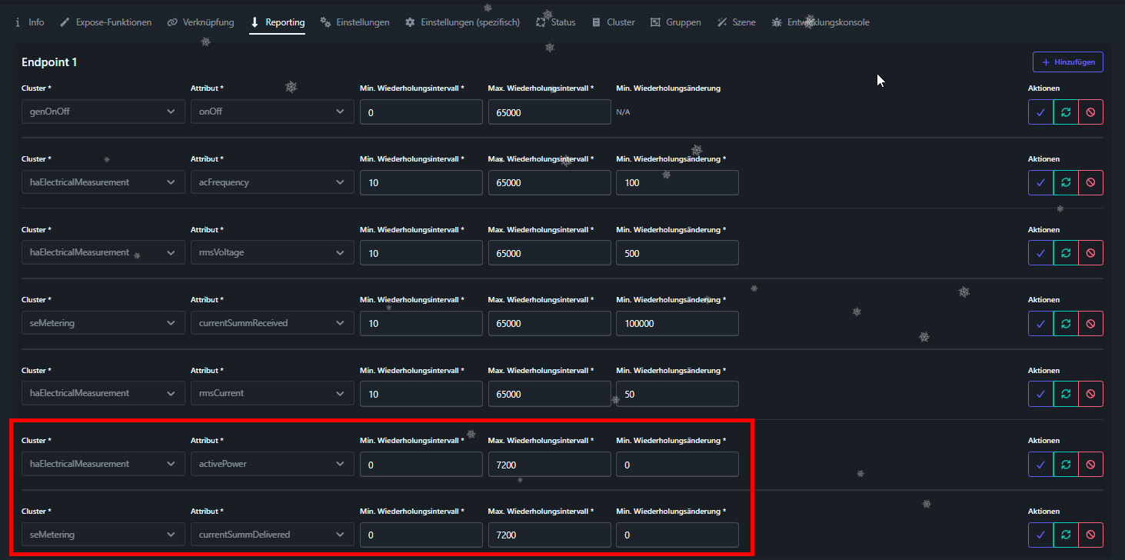Click the apply checkmark for currentSummDelivered row
Image resolution: width=1125 pixels, height=560 pixels.
pos(1040,535)
